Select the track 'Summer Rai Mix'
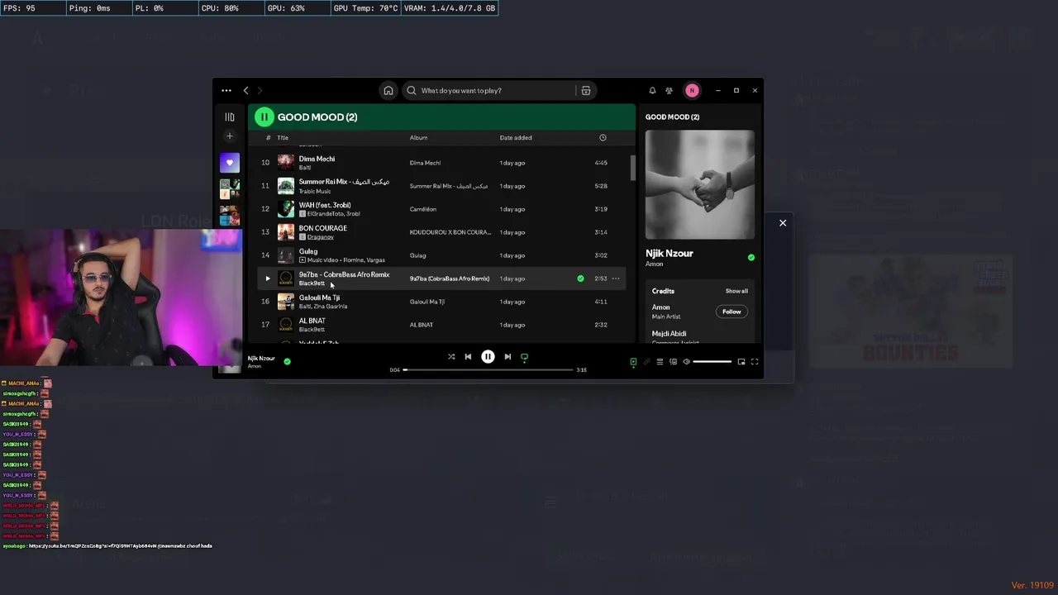1058x595 pixels. point(344,182)
